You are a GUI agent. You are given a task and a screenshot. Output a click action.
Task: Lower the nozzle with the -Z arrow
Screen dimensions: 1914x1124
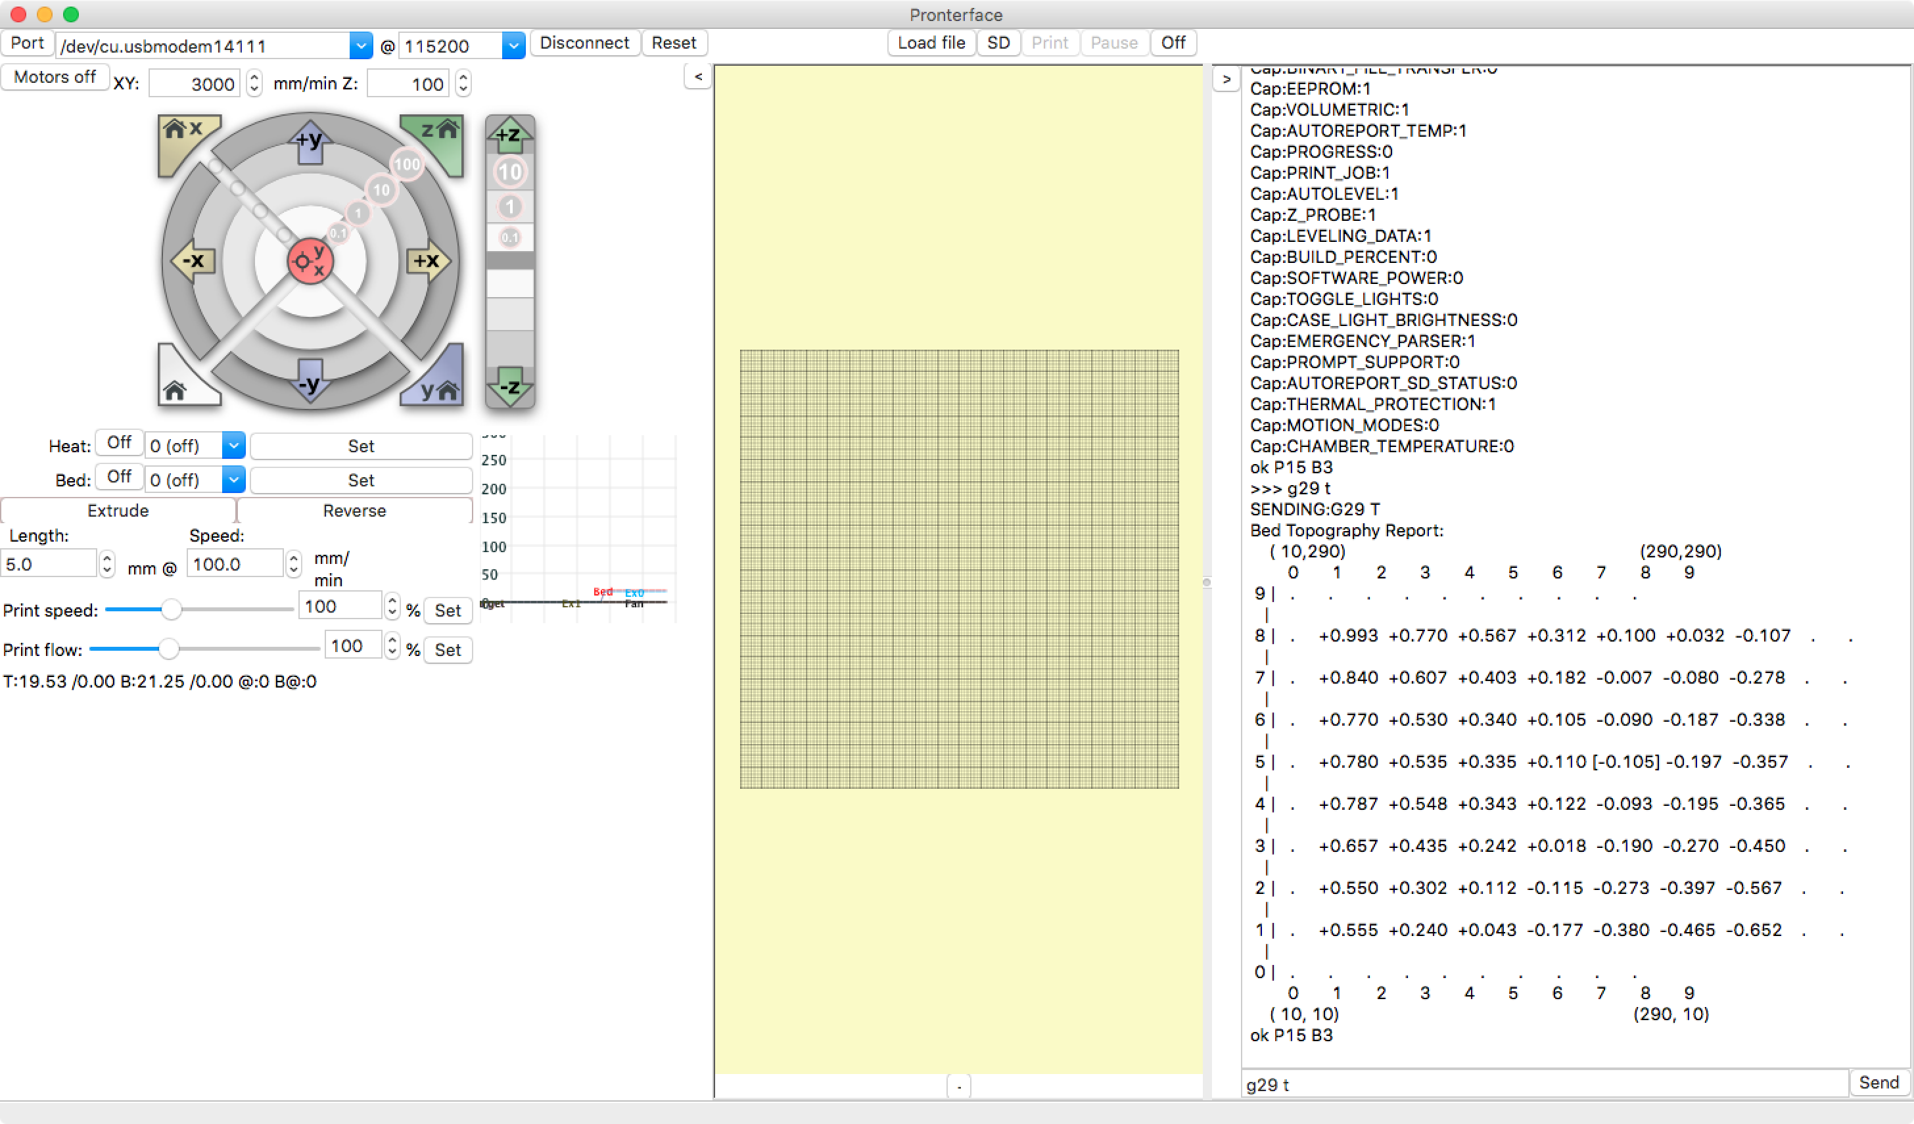pos(509,386)
